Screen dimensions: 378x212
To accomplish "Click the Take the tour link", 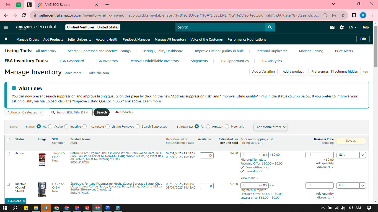I will (x=99, y=73).
